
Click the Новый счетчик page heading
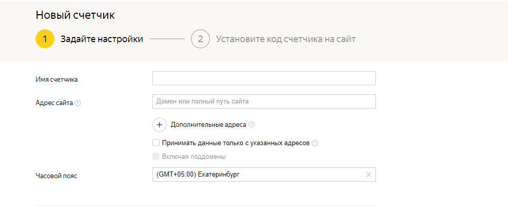click(75, 15)
